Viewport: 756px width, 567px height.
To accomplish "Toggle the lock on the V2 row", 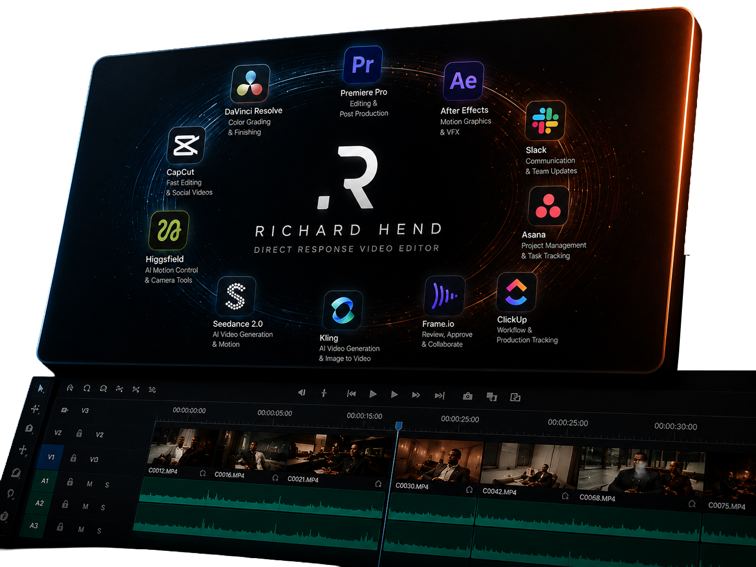I will pos(79,433).
